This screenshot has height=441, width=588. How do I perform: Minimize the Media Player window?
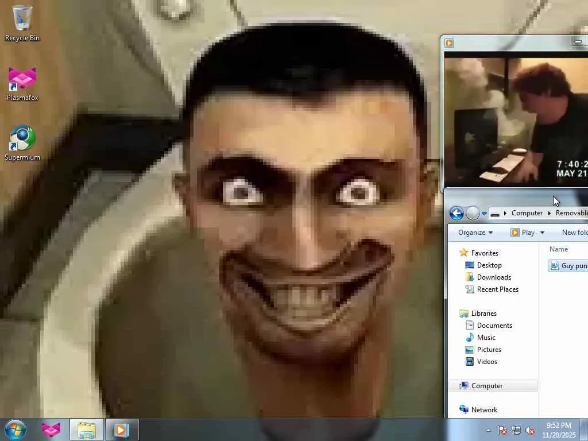578,41
